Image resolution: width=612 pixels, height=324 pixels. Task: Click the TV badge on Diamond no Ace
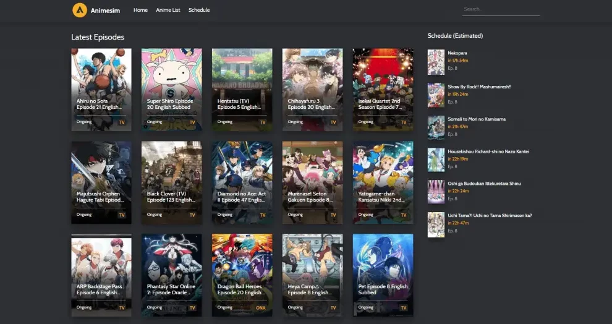(x=263, y=215)
